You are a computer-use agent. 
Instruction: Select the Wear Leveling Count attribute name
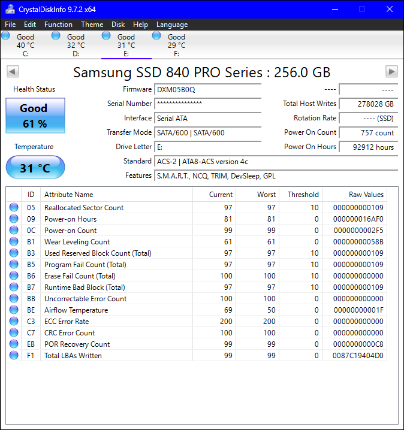77,242
